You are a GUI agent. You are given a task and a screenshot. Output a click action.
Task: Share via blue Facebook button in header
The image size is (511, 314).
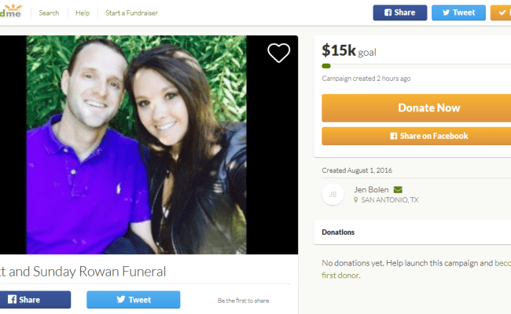coord(400,13)
